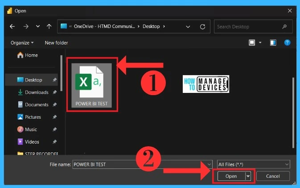Open Videos in the sidebar
The image size is (300, 188).
pyautogui.click(x=28, y=142)
